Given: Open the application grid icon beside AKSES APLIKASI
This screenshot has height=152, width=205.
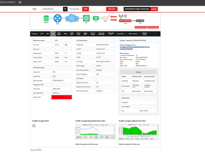Looking at the screenshot, I should click(20, 2).
